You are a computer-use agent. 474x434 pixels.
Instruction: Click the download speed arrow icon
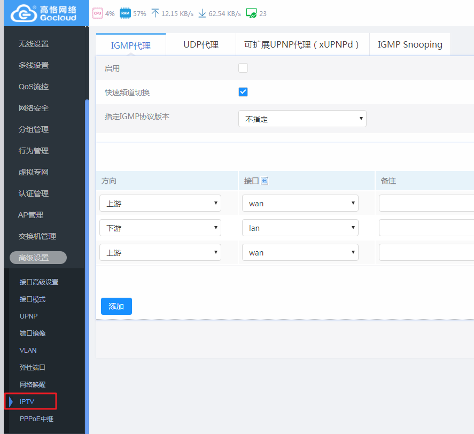[x=202, y=13]
